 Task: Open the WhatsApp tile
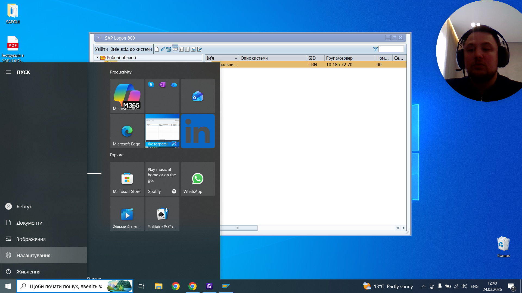tap(198, 179)
